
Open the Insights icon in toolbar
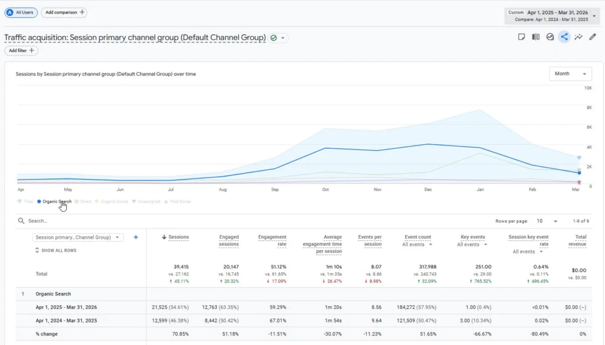tap(550, 37)
